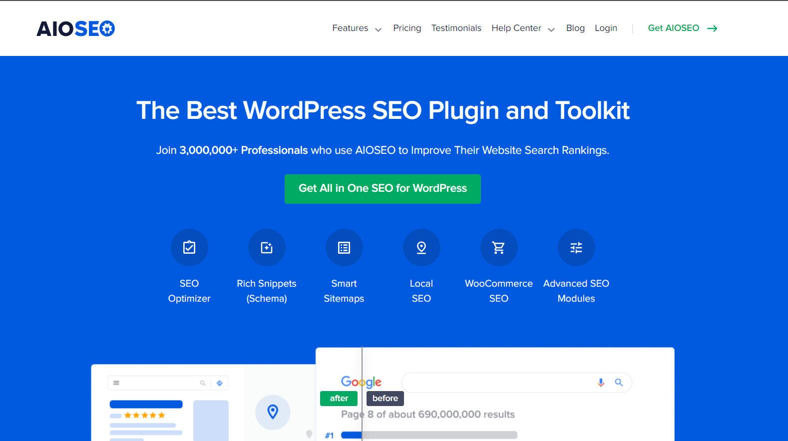Open the Help Center menu
This screenshot has height=441, width=788.
[516, 28]
